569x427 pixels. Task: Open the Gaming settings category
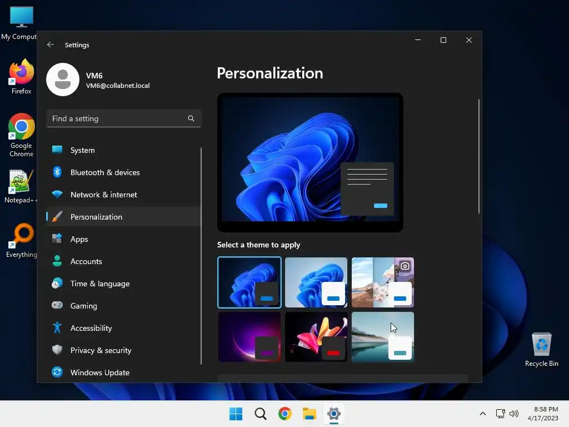tap(123, 306)
